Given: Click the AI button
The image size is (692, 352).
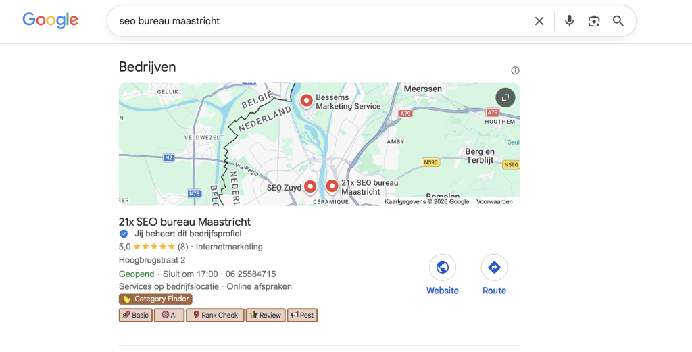Looking at the screenshot, I should click(x=169, y=315).
